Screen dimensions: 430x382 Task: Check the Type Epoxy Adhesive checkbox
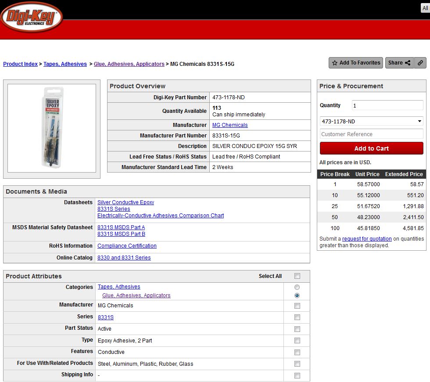tap(297, 341)
